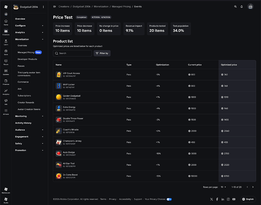Select Activity History in sidebar

click(23, 123)
